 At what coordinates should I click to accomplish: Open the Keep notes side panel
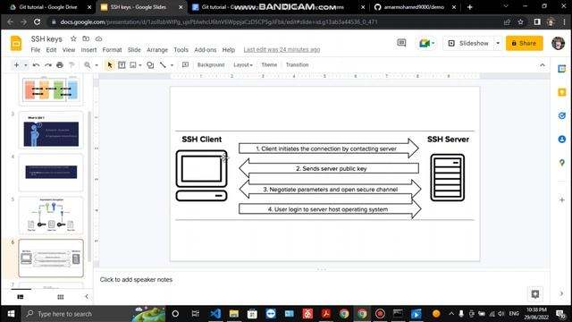(x=562, y=92)
